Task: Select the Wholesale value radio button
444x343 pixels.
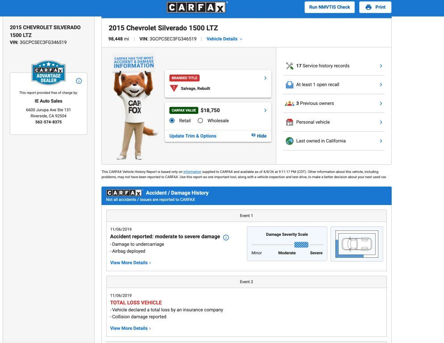Action: 200,121
